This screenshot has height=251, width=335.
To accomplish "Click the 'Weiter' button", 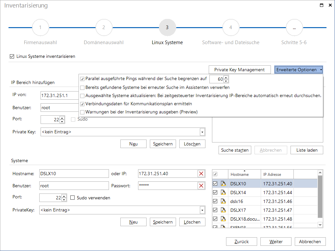I will click(x=276, y=242).
